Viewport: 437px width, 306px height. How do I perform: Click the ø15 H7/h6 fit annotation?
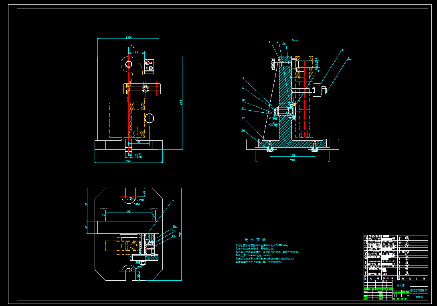click(x=273, y=118)
